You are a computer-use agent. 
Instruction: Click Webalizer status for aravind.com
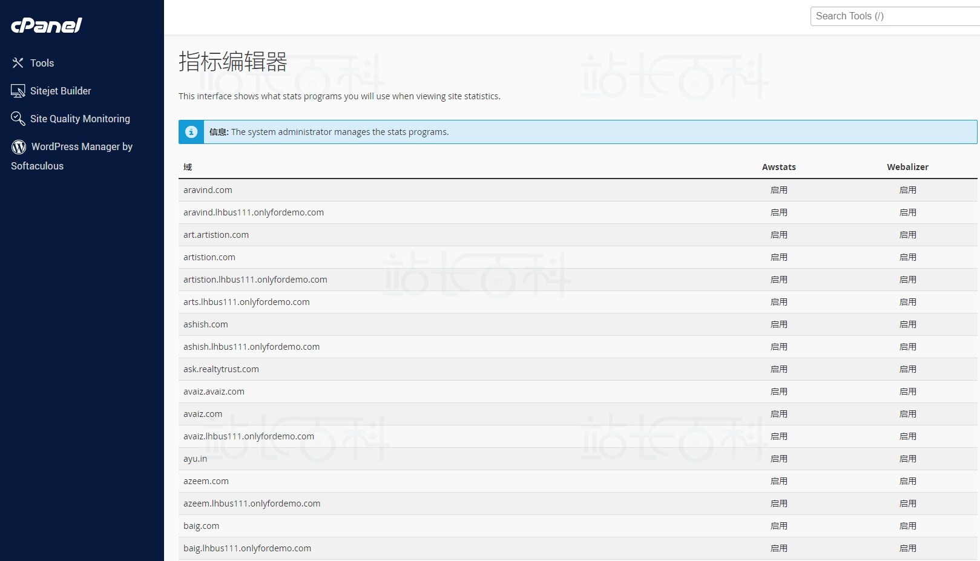coord(908,190)
